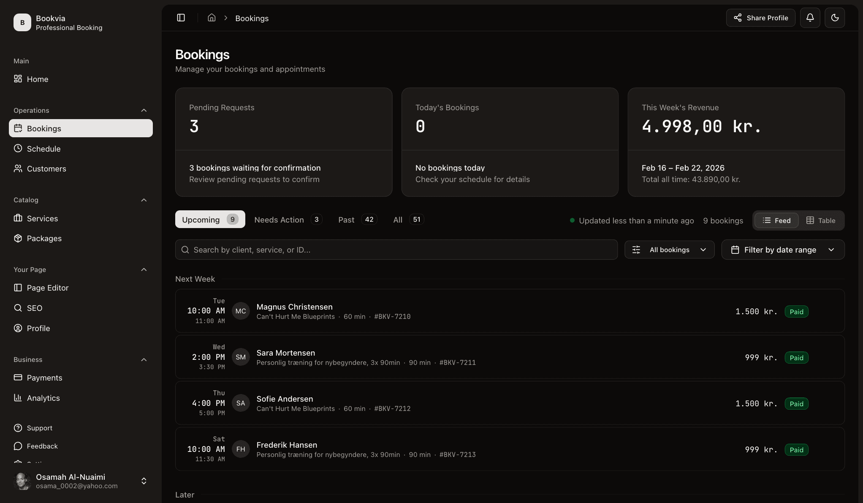Collapse the Operations section in sidebar
This screenshot has width=863, height=503.
coord(144,110)
